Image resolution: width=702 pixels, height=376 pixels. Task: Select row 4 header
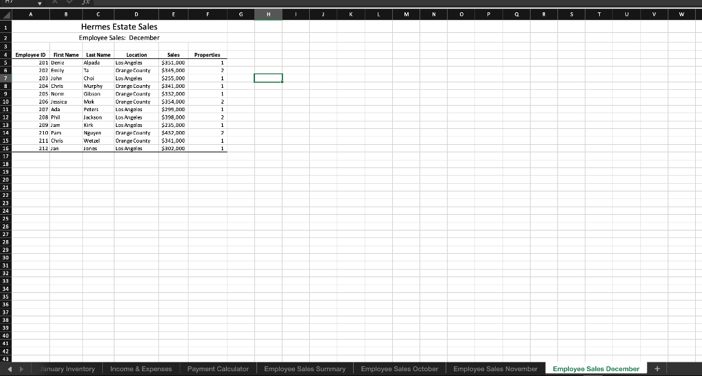coord(5,55)
